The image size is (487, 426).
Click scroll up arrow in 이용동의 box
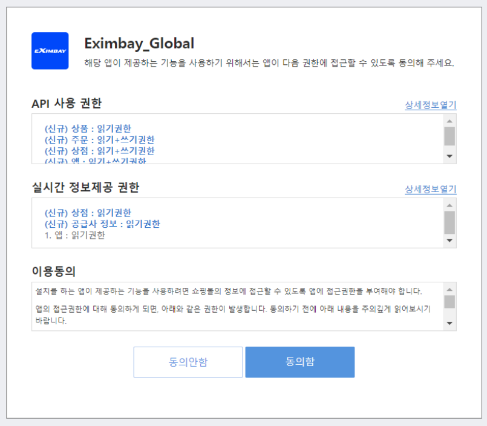coord(449,290)
